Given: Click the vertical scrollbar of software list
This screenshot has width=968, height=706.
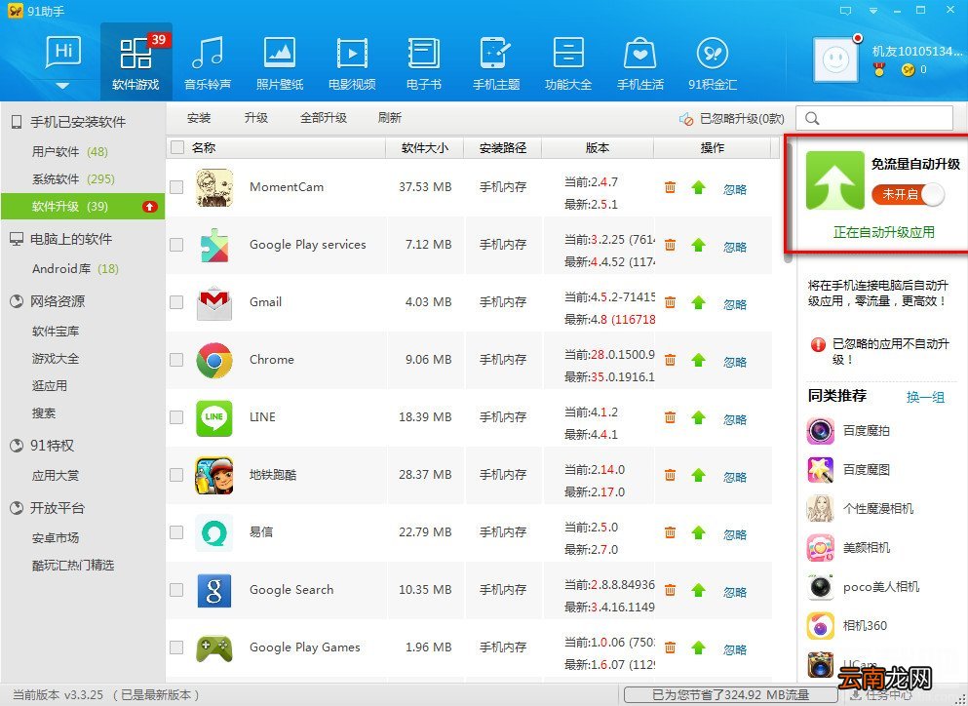Looking at the screenshot, I should click(787, 201).
